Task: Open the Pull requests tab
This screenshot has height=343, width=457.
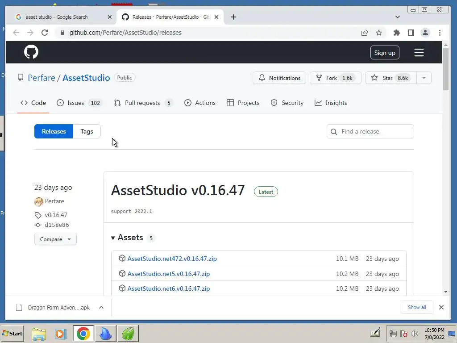Action: tap(143, 103)
